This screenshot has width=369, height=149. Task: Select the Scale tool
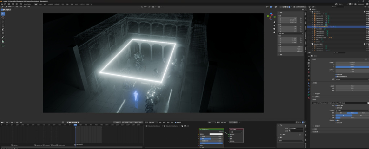[x=3, y=30]
